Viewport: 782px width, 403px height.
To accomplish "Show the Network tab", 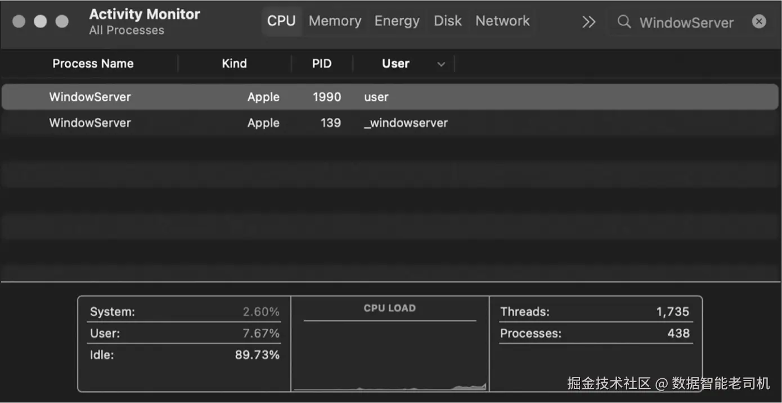I will pos(502,21).
